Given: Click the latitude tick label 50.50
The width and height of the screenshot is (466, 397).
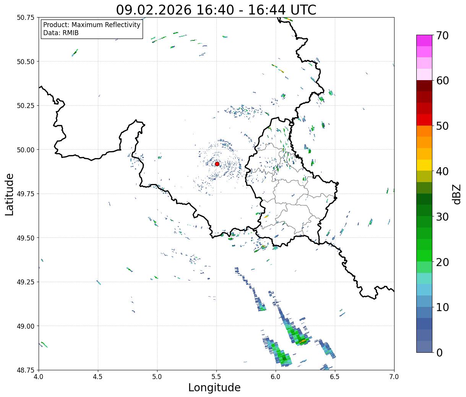Looking at the screenshot, I should (26, 61).
